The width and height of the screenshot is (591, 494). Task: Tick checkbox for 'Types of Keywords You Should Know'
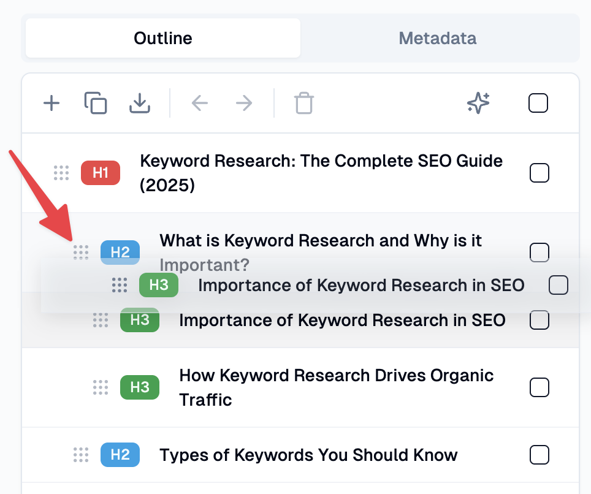click(x=539, y=455)
